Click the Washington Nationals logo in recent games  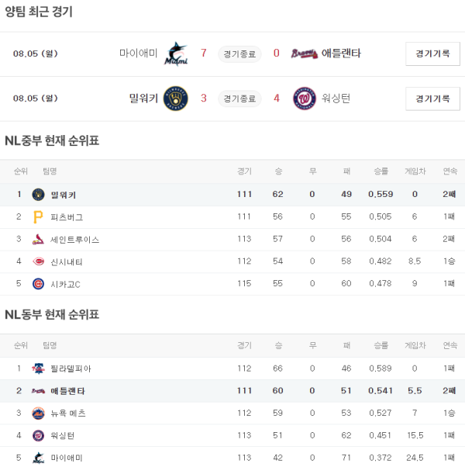coord(305,99)
